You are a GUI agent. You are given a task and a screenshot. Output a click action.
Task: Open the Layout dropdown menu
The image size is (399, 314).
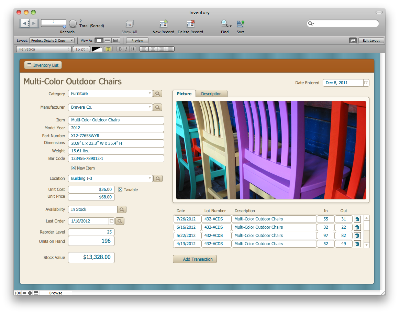click(52, 41)
